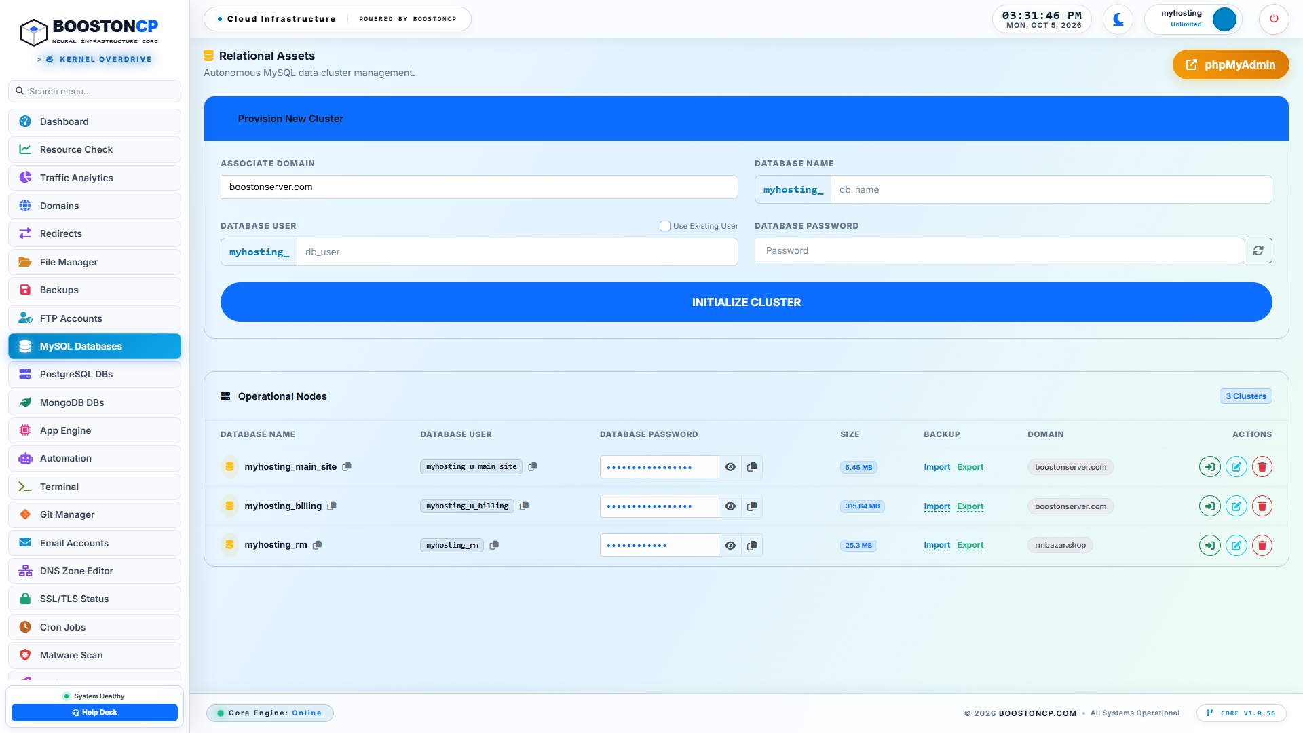Click the red power logout icon
This screenshot has height=733, width=1303.
[x=1274, y=19]
